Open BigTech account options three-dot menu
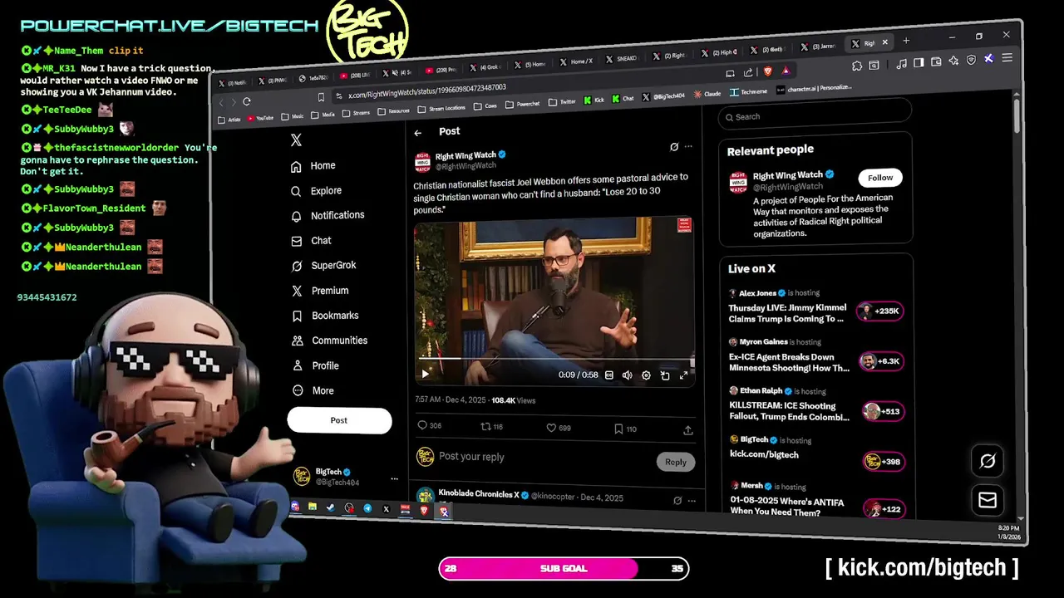 coord(394,478)
